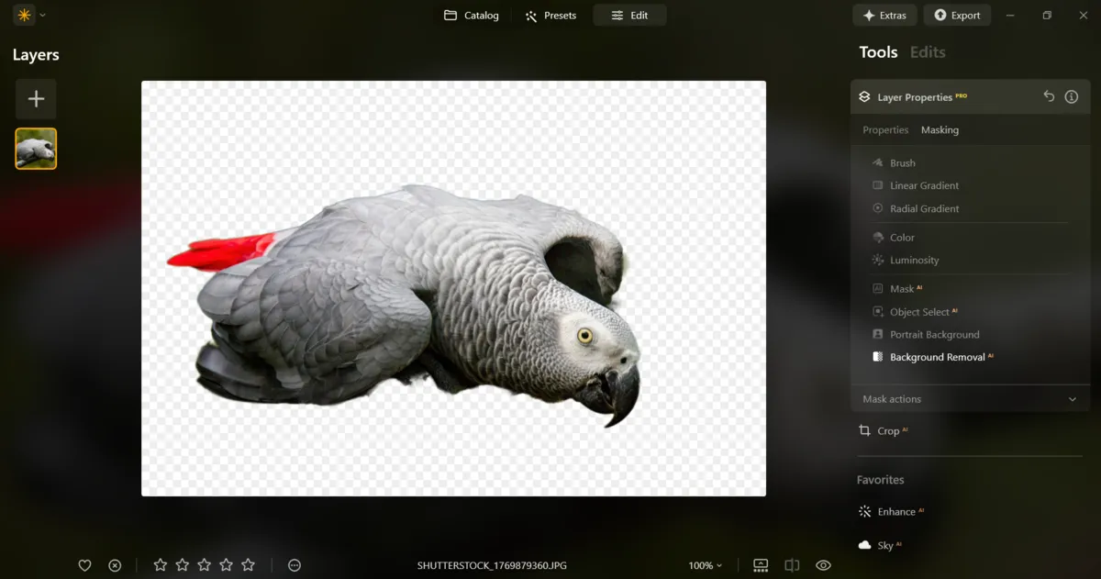Click the Export button
Image resolution: width=1101 pixels, height=579 pixels.
[x=957, y=16]
